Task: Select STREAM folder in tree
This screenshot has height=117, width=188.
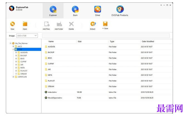Action: pyautogui.click(x=23, y=74)
